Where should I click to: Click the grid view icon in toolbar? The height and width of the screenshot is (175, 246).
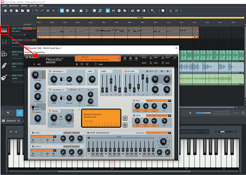tap(163, 11)
